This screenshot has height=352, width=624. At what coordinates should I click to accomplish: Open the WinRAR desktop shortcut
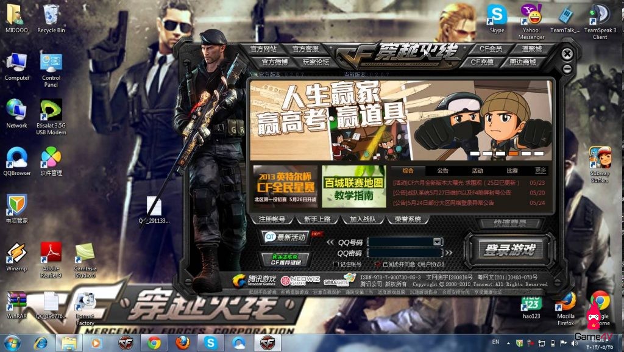(x=16, y=306)
